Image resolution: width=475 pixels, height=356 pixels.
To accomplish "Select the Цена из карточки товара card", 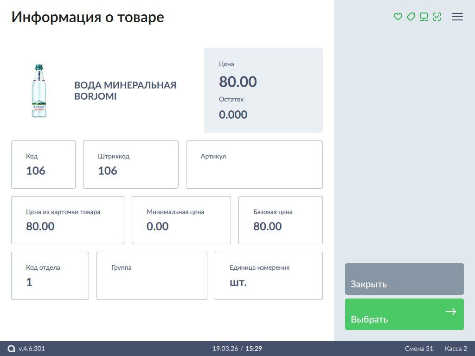I will click(68, 220).
